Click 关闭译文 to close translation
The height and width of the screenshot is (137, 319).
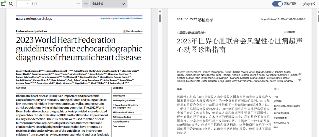310,4
